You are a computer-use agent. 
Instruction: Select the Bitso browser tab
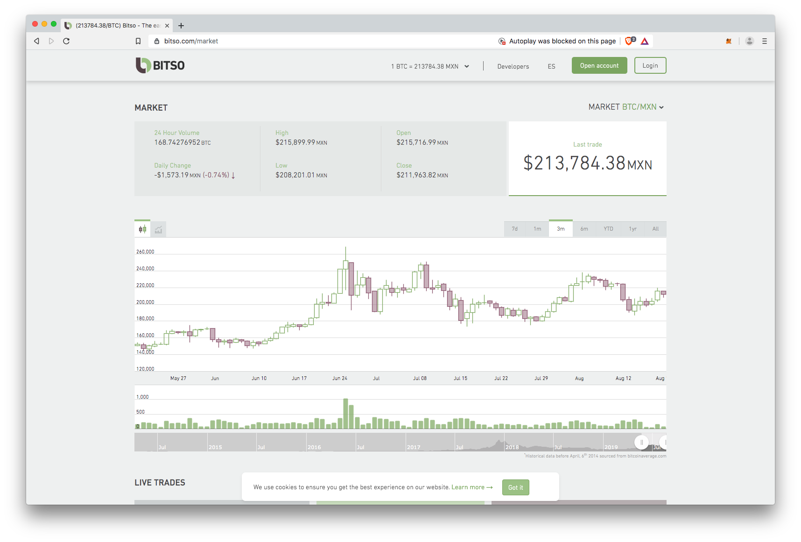tap(117, 26)
